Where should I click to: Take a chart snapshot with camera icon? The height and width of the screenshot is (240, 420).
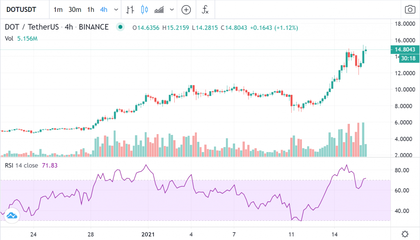pyautogui.click(x=409, y=9)
